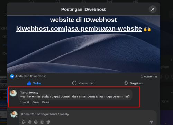Screen dimensions: 173x125
Task: Open the 'Anda dan IDwebhost' likes list
Action: point(30,76)
